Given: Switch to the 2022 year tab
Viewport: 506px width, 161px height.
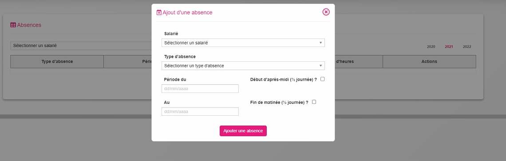Looking at the screenshot, I should point(467,47).
